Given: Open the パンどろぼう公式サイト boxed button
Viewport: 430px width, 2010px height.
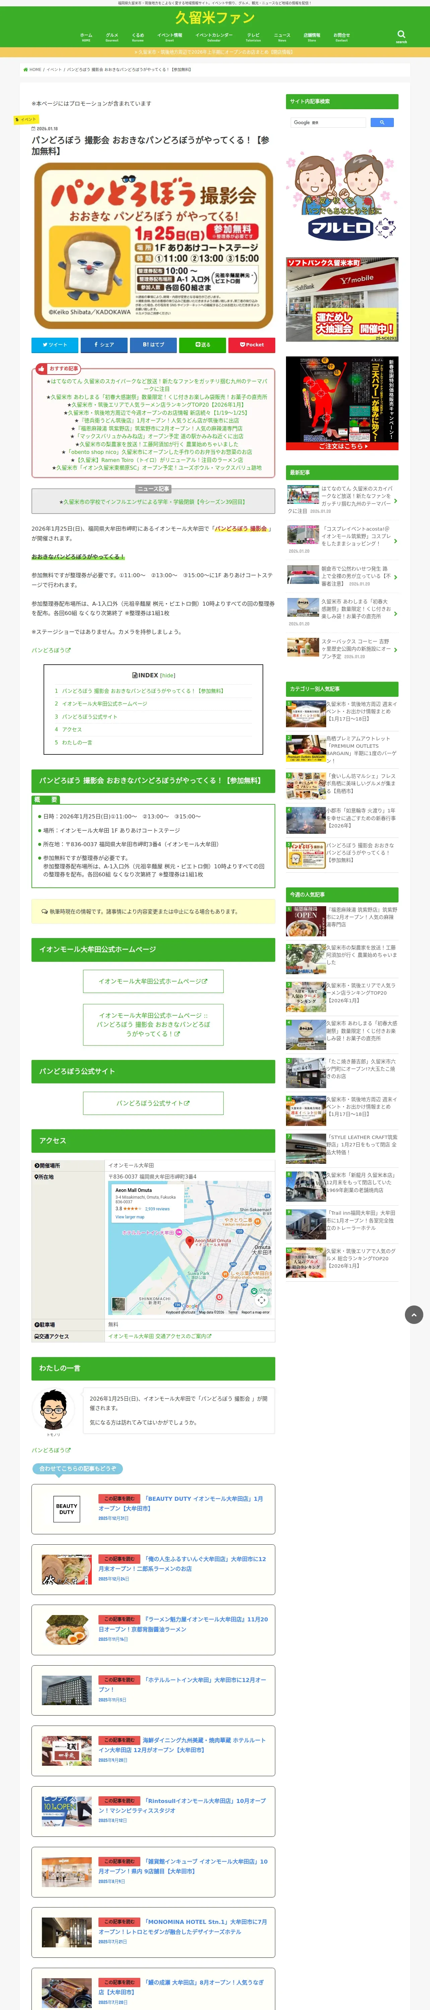Looking at the screenshot, I should 153,1103.
